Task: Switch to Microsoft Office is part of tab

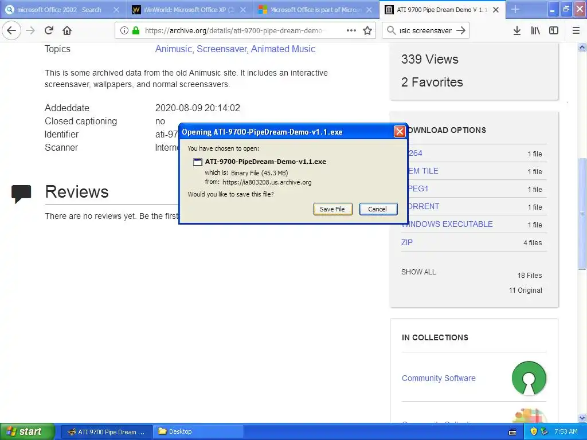Action: click(316, 10)
